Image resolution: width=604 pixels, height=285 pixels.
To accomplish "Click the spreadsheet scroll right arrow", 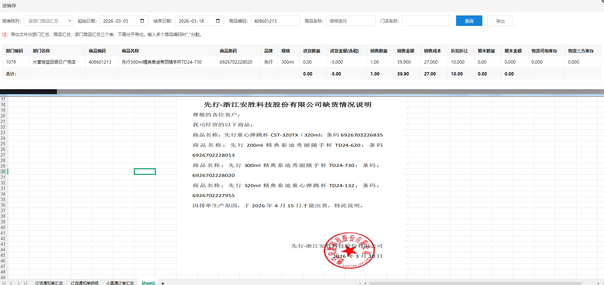I will pos(598,283).
